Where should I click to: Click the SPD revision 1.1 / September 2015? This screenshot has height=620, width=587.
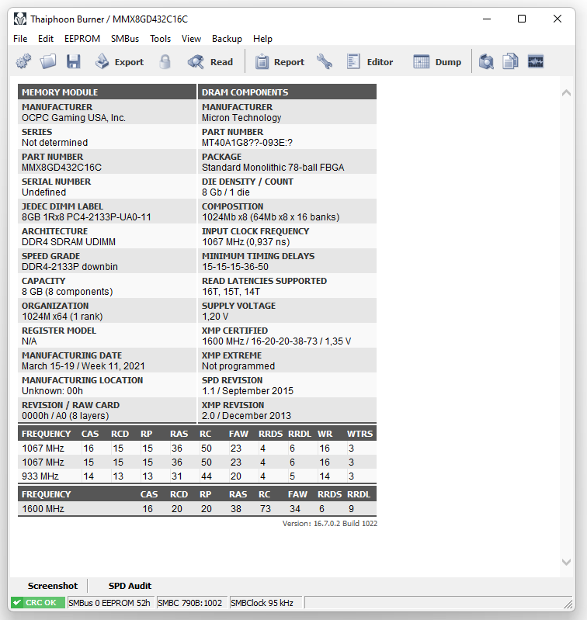pyautogui.click(x=248, y=391)
